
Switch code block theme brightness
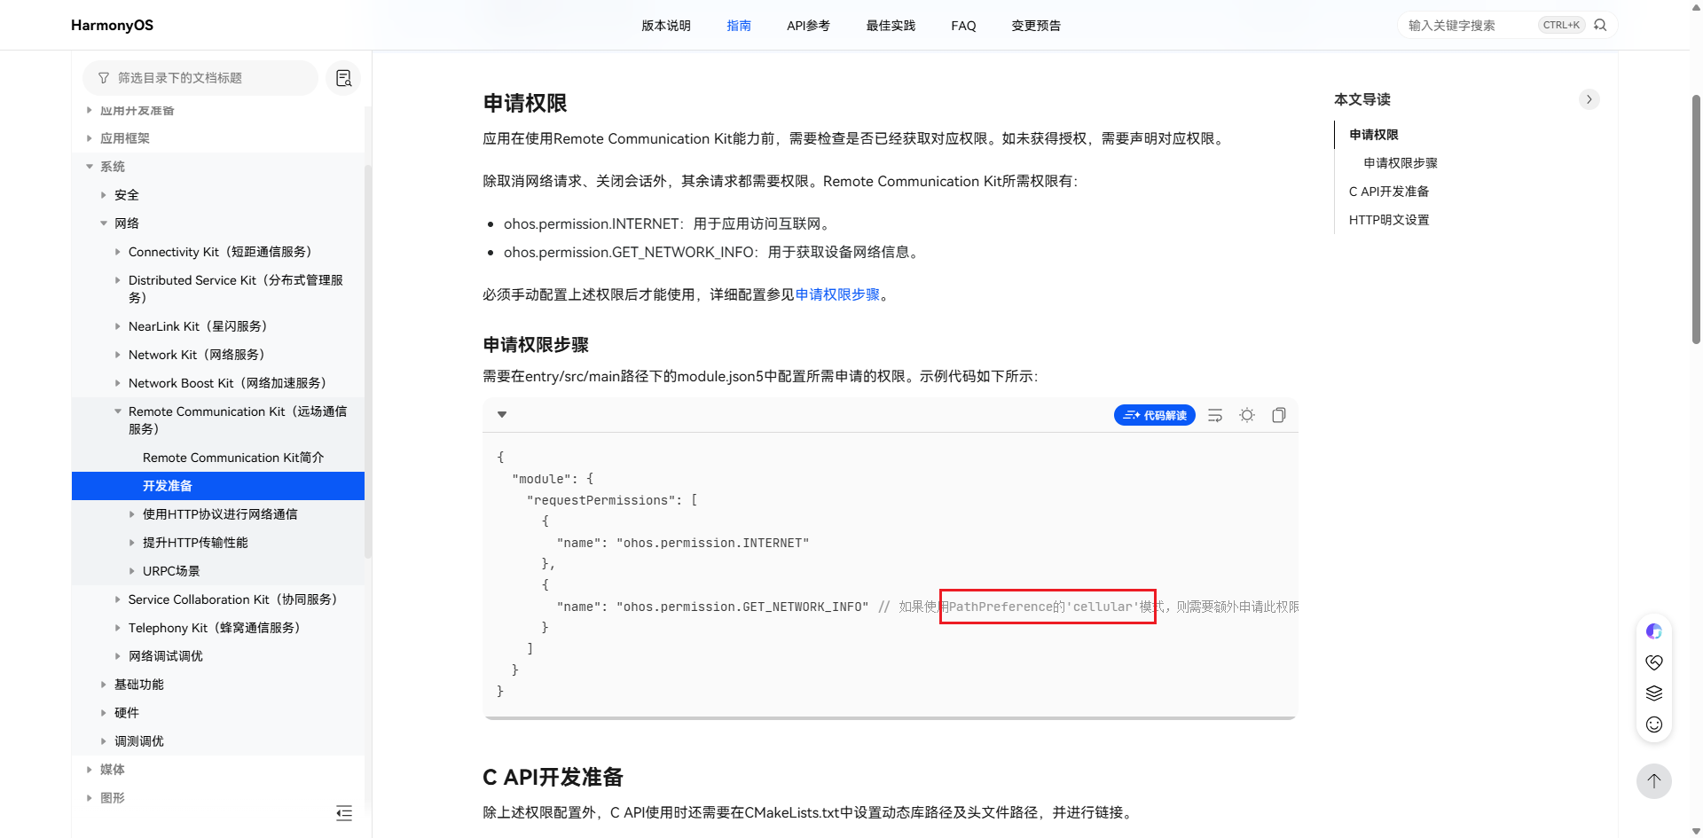pos(1247,415)
